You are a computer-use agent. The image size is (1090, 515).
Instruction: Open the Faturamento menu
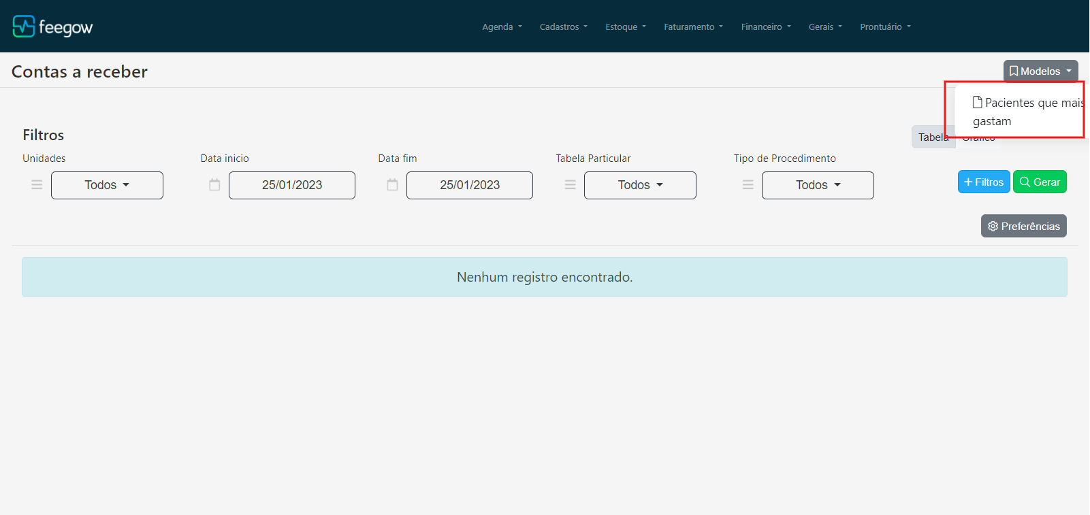693,27
